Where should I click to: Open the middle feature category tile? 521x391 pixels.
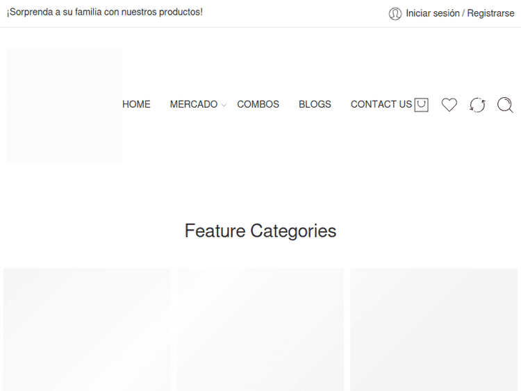pyautogui.click(x=260, y=329)
